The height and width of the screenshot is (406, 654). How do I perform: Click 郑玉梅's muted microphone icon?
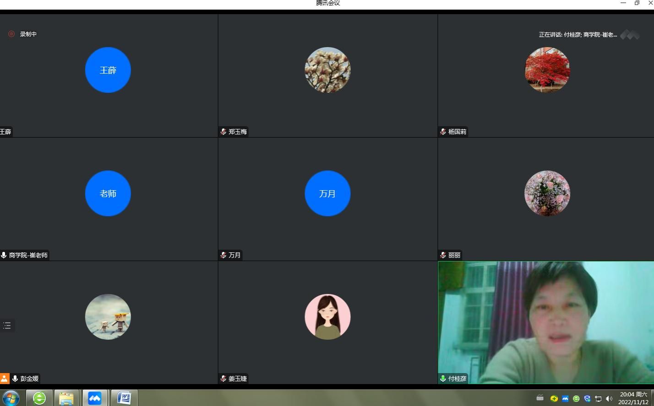(223, 132)
